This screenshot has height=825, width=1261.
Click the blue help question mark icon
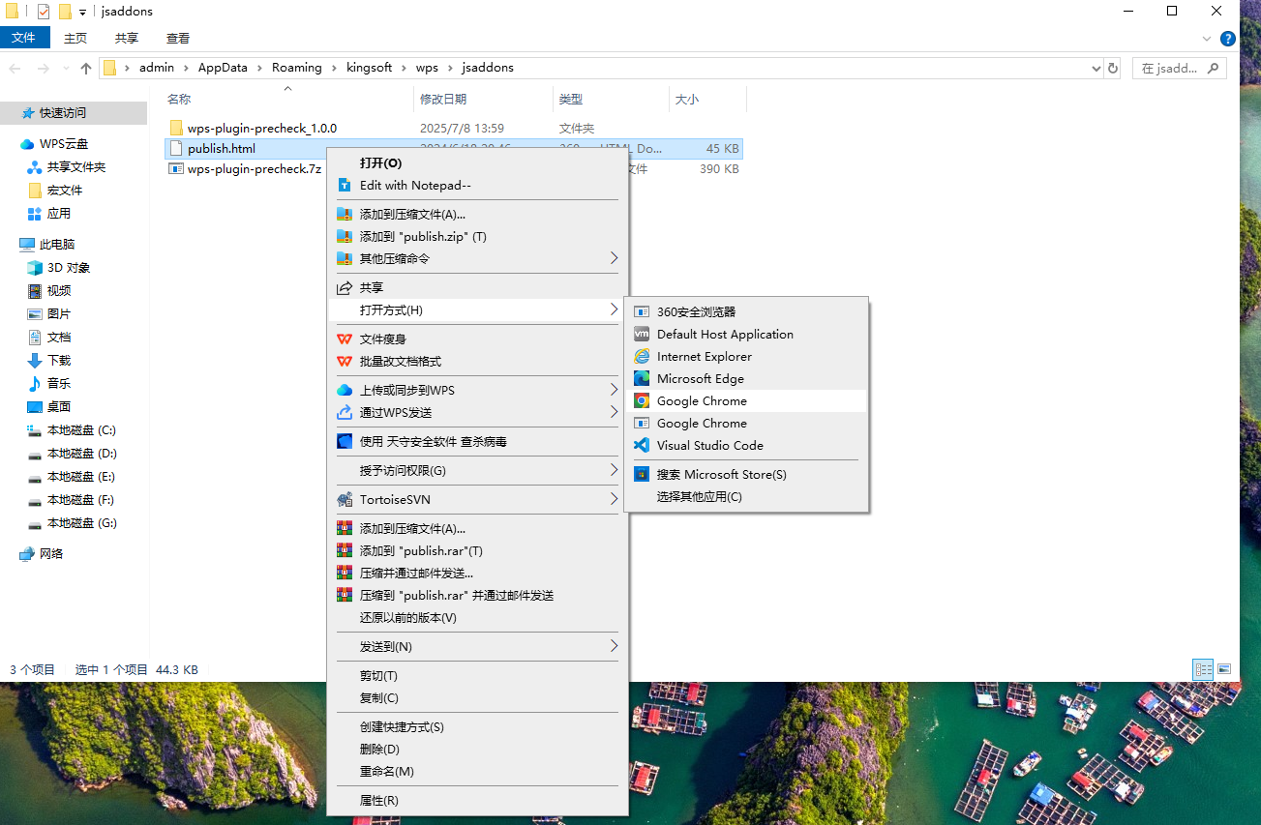point(1227,39)
